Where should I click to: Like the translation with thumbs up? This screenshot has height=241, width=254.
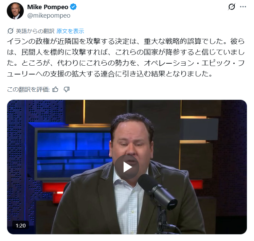pyautogui.click(x=55, y=89)
